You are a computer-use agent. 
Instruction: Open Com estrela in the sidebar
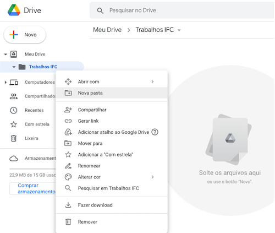[37, 124]
